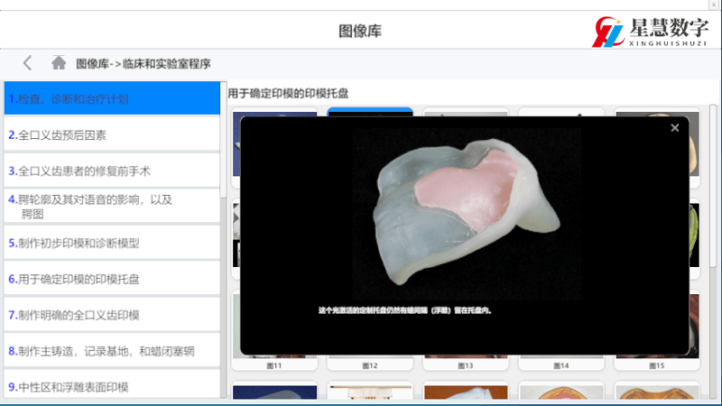722x406 pixels.
Task: Close the enlarged image popup
Action: 674,128
